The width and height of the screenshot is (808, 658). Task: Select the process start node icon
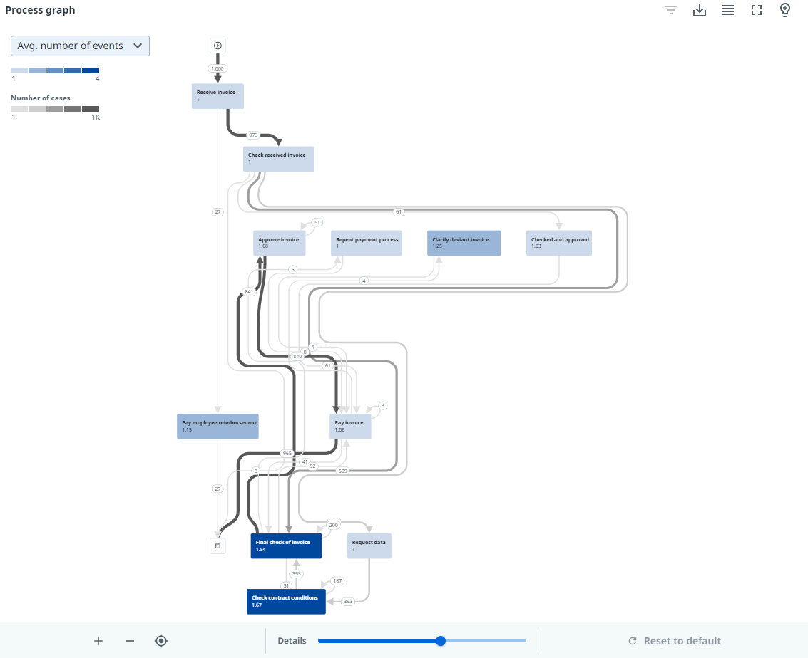point(217,45)
